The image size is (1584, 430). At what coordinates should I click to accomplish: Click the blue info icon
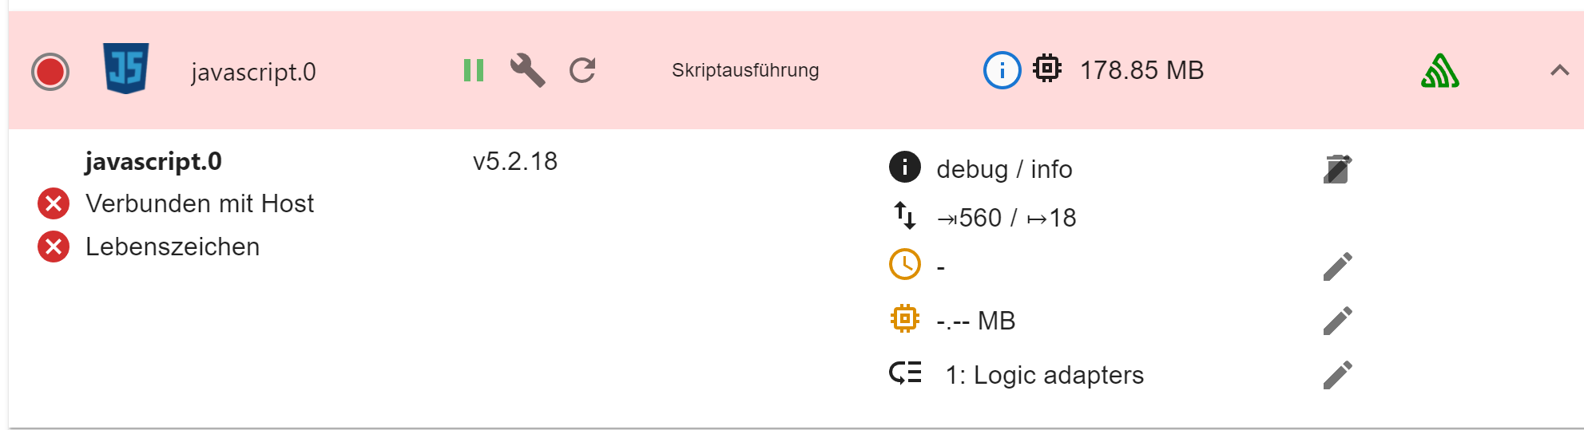(x=1002, y=70)
